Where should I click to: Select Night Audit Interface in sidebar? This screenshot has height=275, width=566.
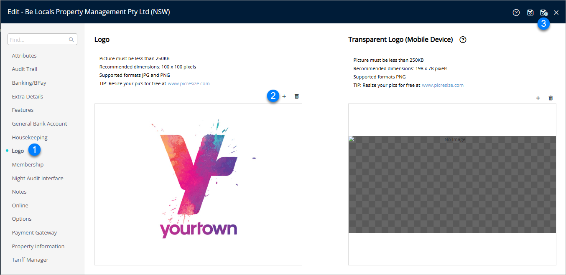[38, 178]
